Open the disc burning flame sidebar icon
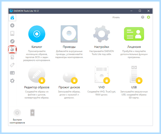The image size is (161, 134). [12, 49]
